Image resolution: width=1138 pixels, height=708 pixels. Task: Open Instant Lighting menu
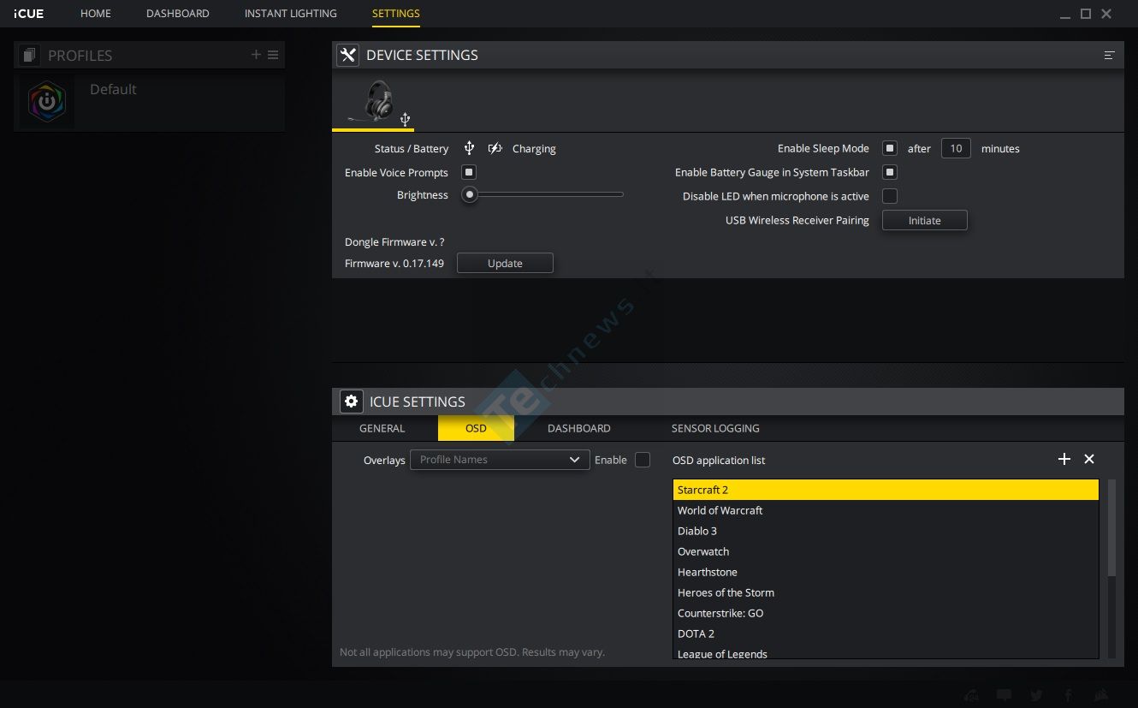coord(290,14)
